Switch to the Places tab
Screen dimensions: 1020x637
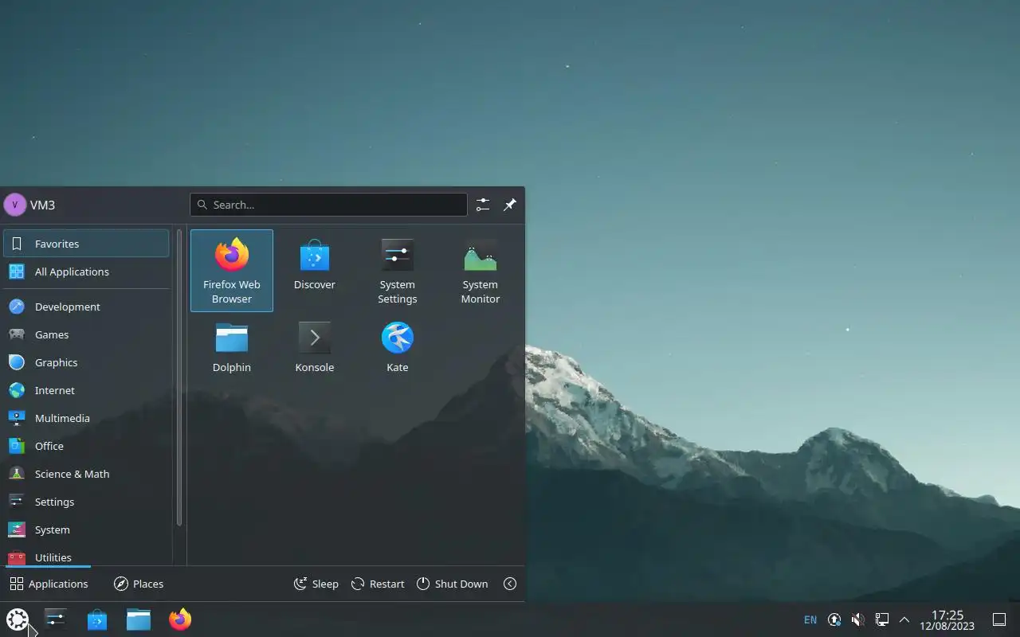point(139,584)
